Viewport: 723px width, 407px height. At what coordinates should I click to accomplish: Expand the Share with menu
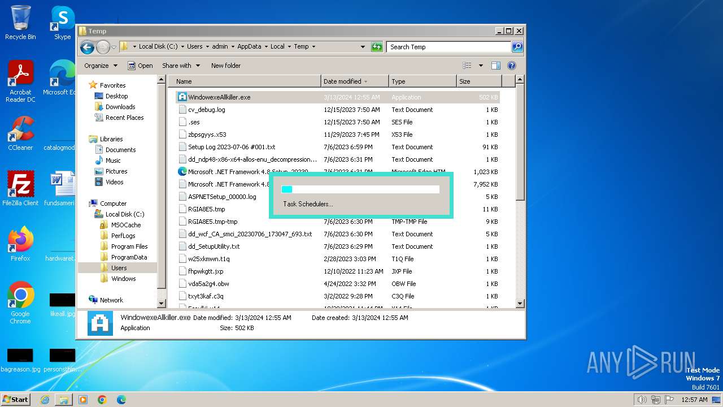click(181, 66)
